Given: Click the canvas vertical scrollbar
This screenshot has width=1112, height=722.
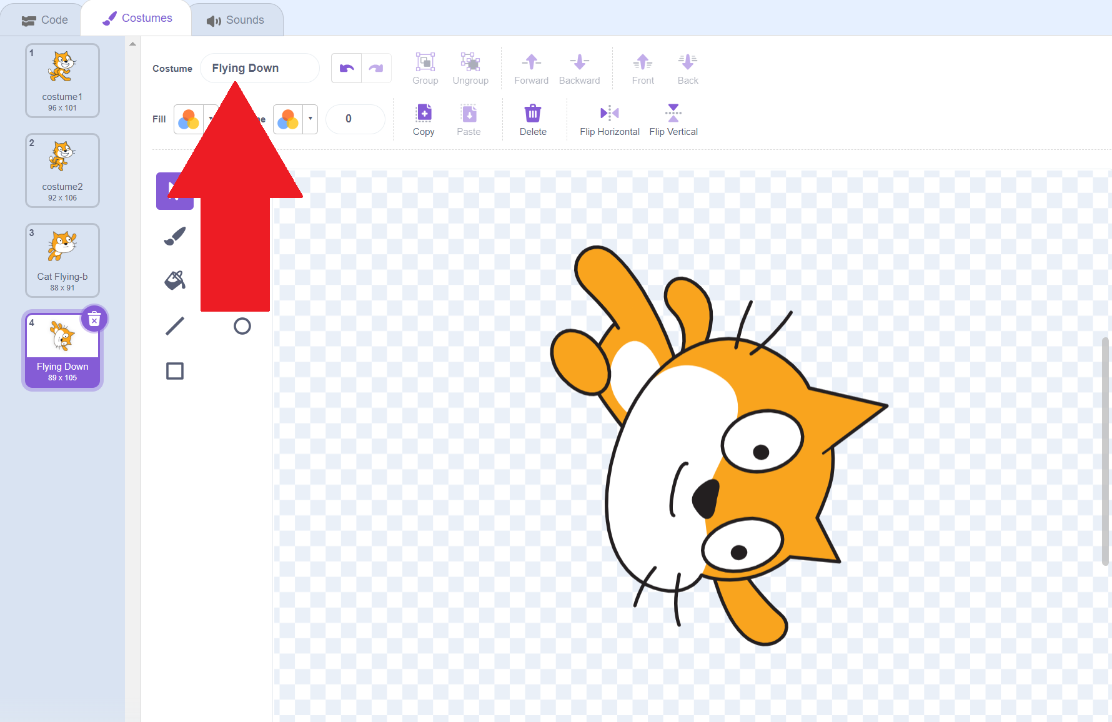Looking at the screenshot, I should 1105,451.
